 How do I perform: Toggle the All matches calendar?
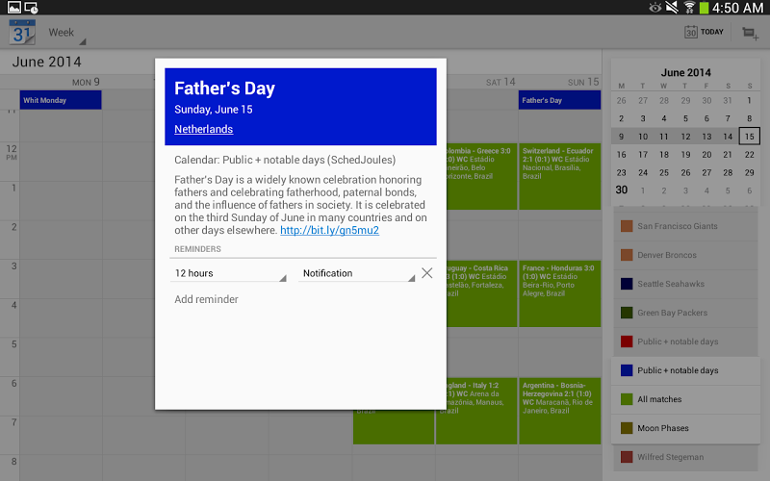click(x=685, y=399)
